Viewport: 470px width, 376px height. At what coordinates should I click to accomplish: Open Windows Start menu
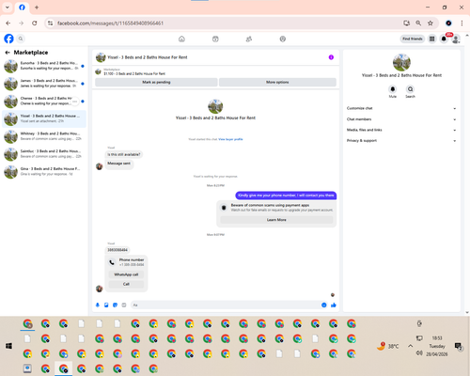tap(8, 346)
